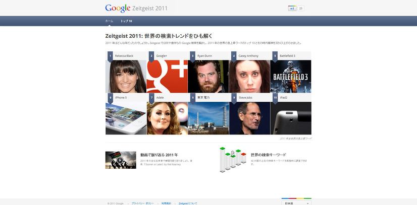
Task: Open the Battlefield 3 cover tile
Action: click(x=291, y=77)
